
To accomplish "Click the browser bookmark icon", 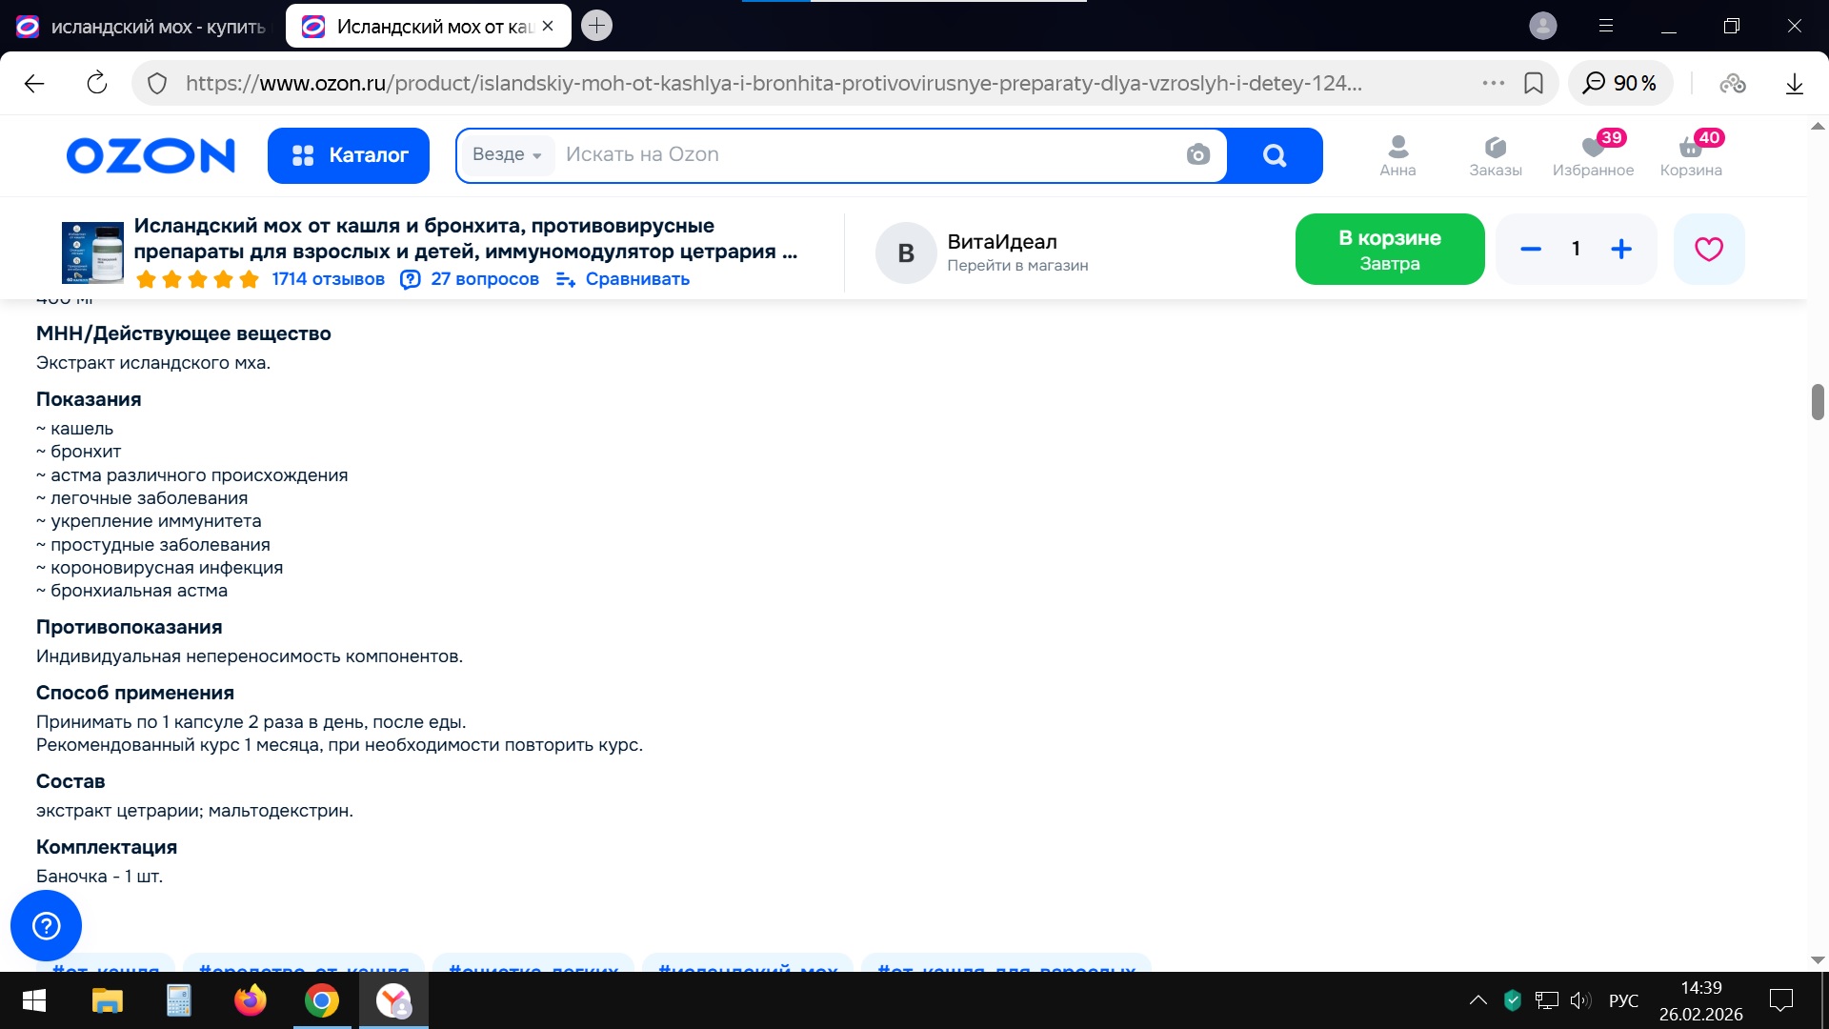I will click(x=1534, y=84).
